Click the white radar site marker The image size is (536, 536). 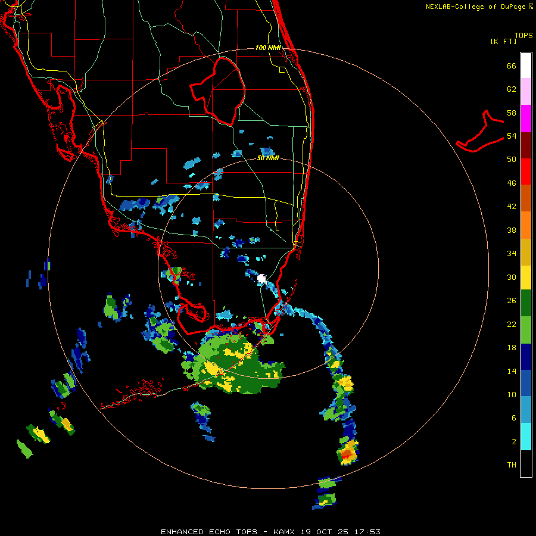point(262,279)
